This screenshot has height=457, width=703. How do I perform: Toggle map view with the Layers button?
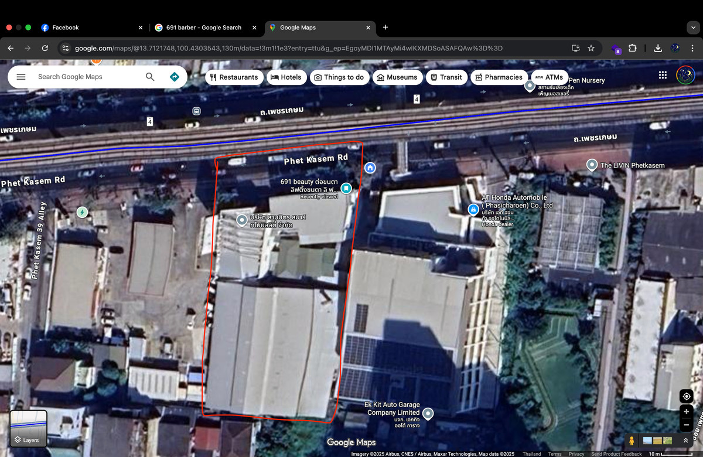[x=28, y=429]
